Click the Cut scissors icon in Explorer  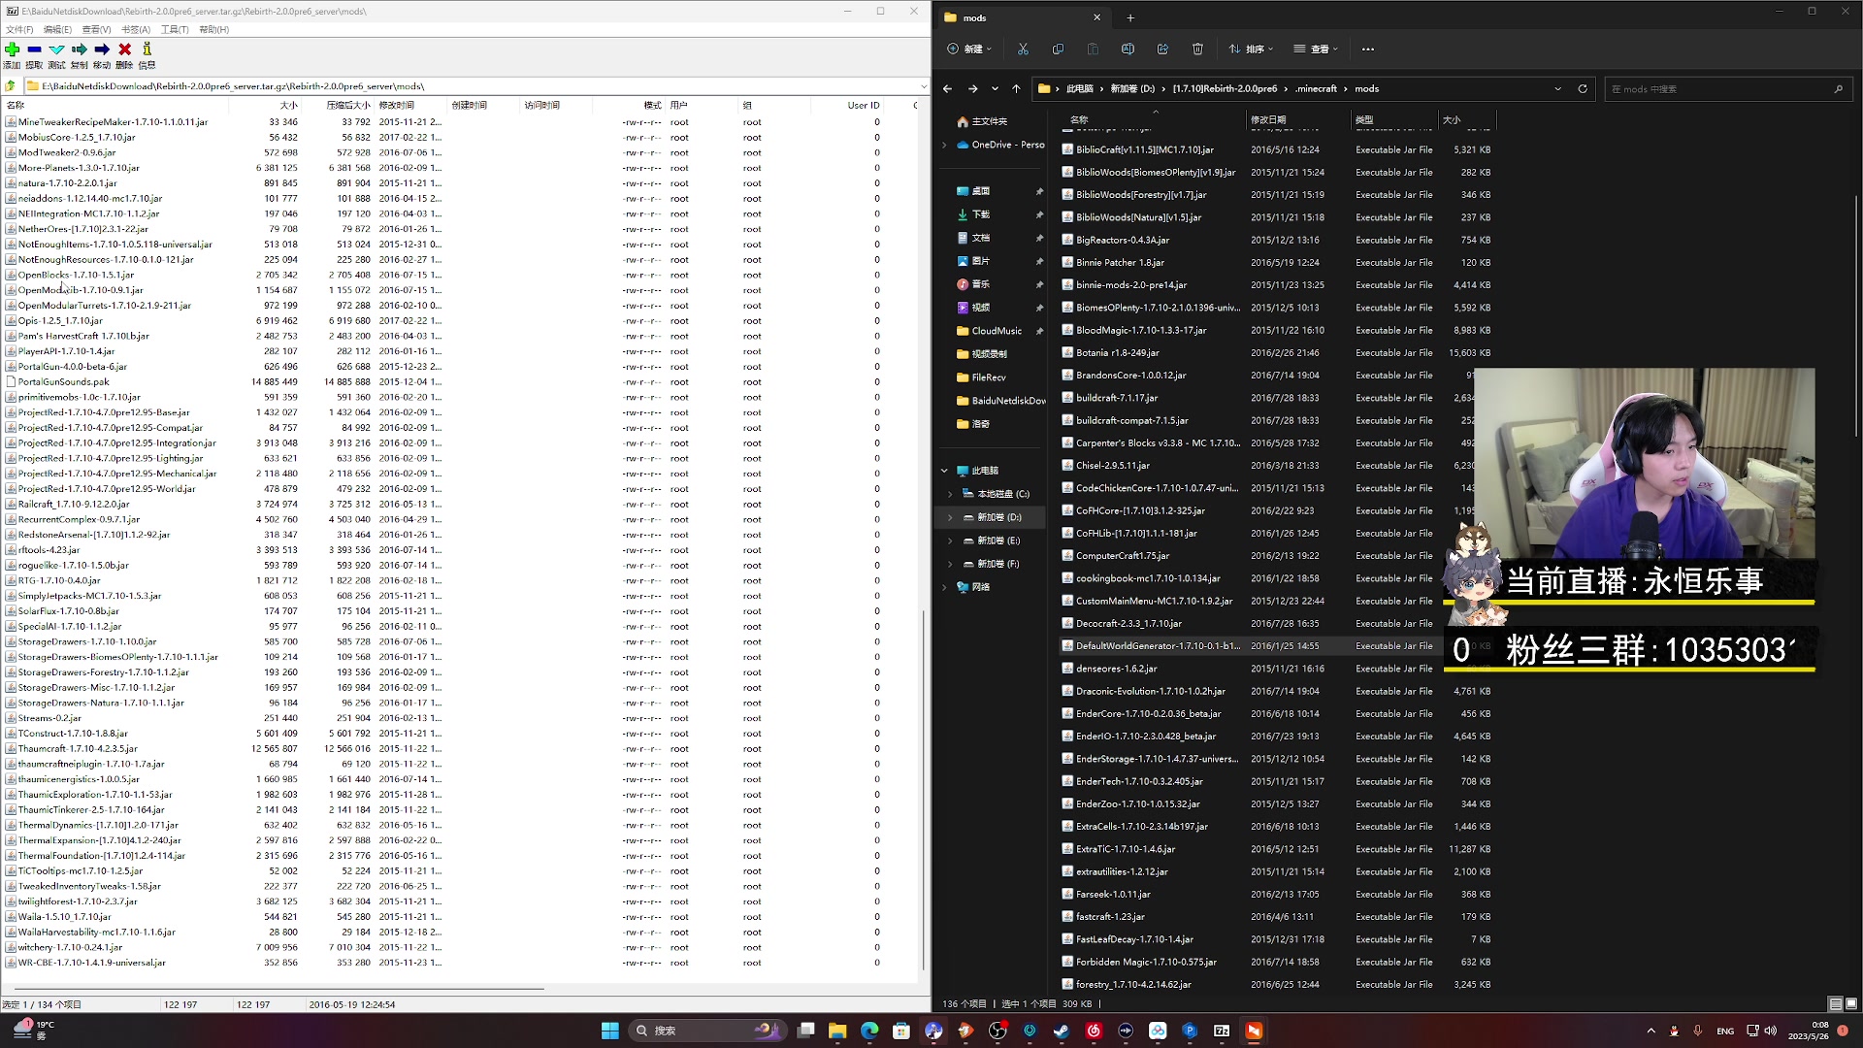coord(1023,49)
